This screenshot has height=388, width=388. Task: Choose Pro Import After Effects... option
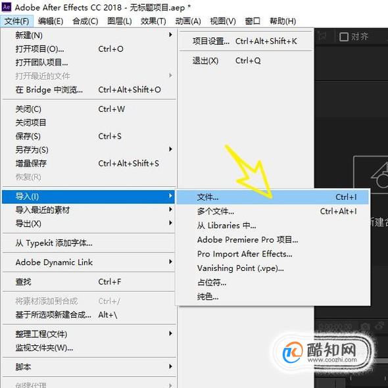273,254
